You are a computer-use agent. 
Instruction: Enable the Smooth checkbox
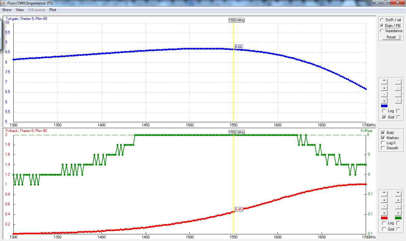383,148
